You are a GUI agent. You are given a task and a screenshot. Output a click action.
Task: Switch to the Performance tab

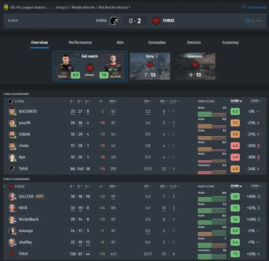80,43
